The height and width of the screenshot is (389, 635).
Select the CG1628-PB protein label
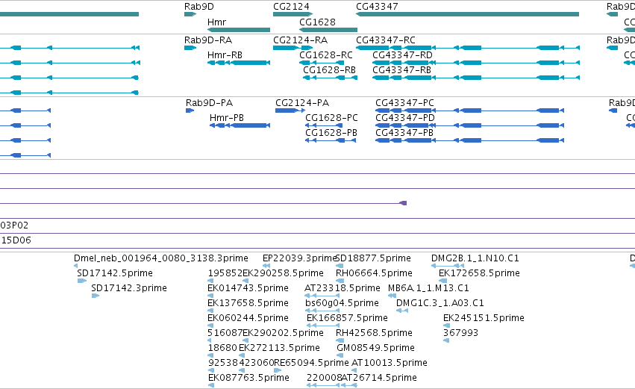[331, 133]
